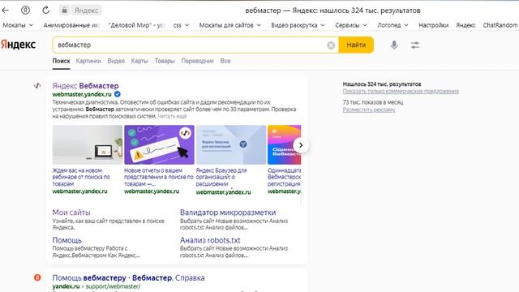Open the purple warning report thumbnail
This screenshot has height=292, width=519.
pyautogui.click(x=159, y=144)
